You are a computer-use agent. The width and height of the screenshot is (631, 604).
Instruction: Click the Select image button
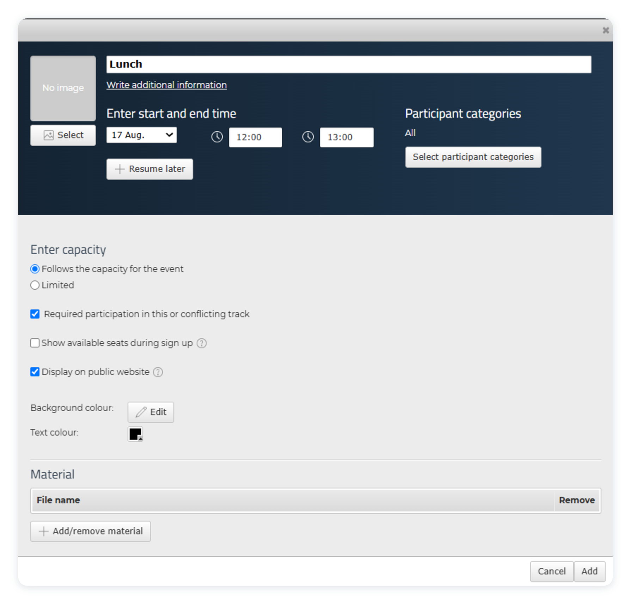[x=63, y=135]
